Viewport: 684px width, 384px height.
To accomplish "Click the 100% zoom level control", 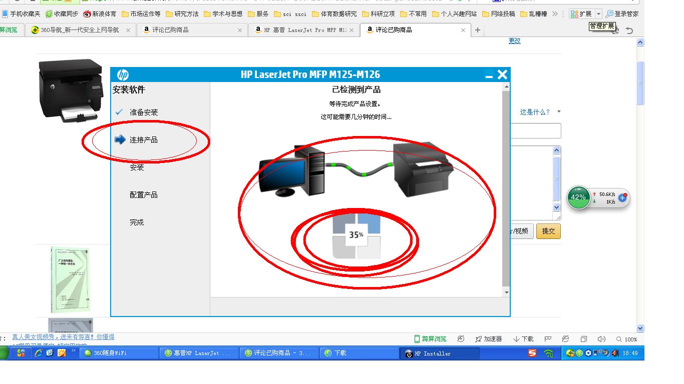I will coord(627,339).
